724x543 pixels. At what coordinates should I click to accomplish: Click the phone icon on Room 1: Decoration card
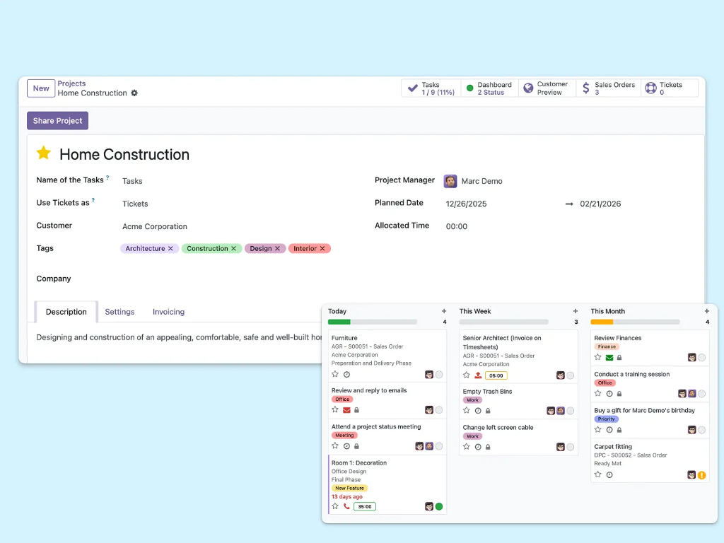tap(346, 506)
